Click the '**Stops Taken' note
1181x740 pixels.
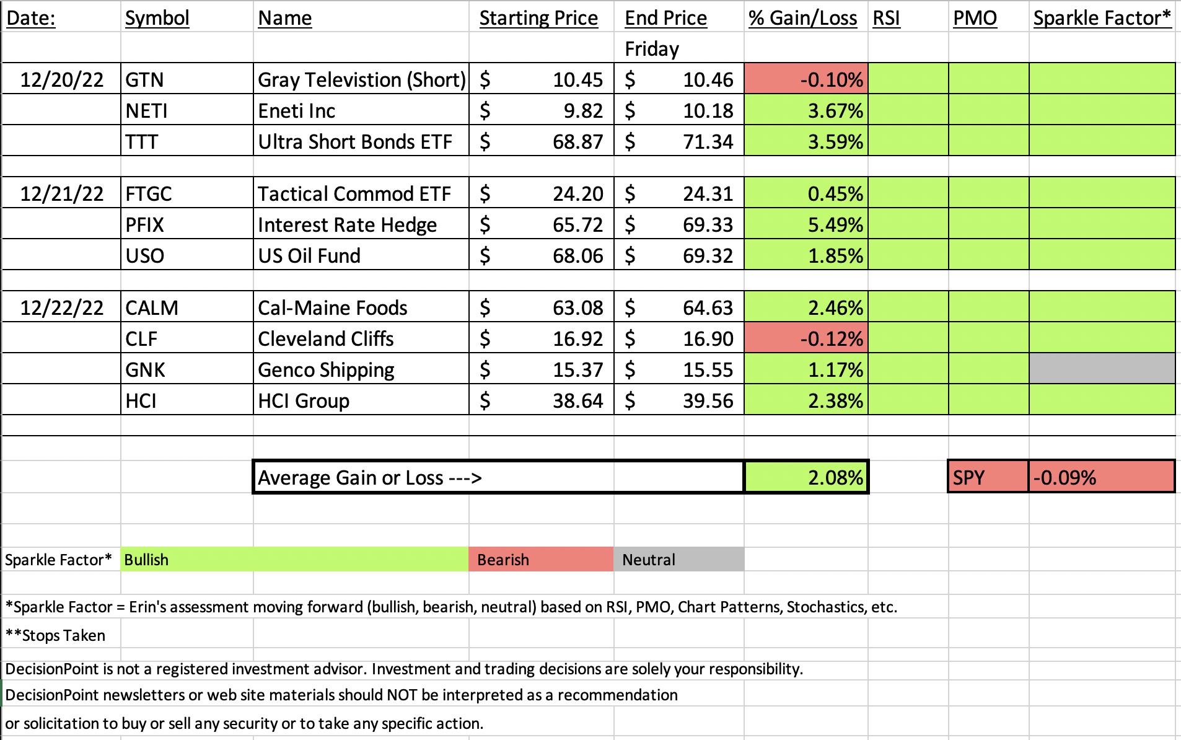pyautogui.click(x=55, y=635)
